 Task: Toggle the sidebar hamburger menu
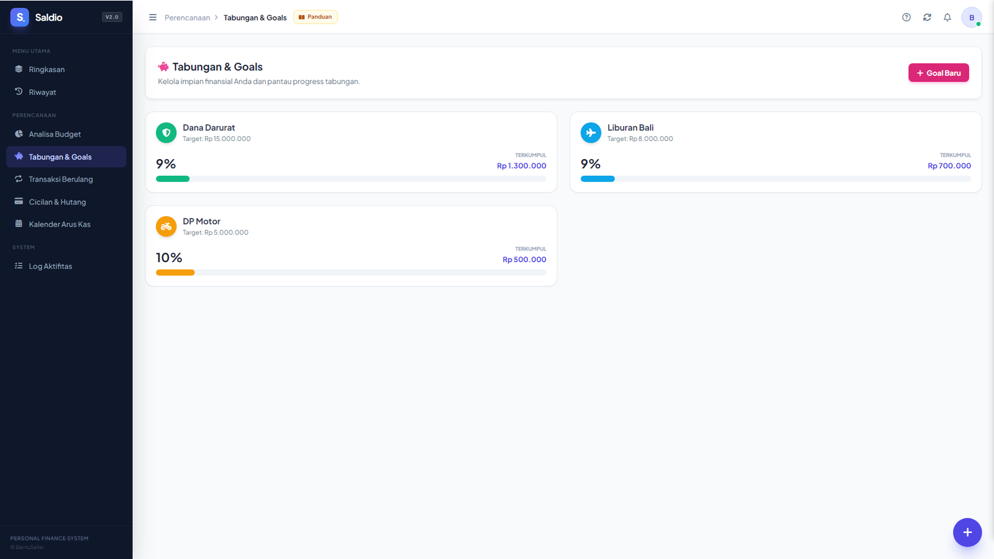click(x=153, y=17)
